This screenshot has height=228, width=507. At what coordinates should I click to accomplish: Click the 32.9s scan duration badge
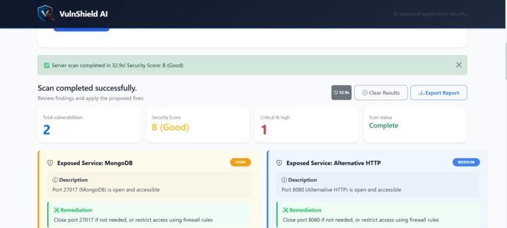pos(342,93)
